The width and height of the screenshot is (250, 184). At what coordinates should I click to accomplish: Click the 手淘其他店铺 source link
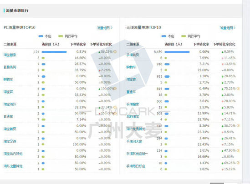point(137,154)
